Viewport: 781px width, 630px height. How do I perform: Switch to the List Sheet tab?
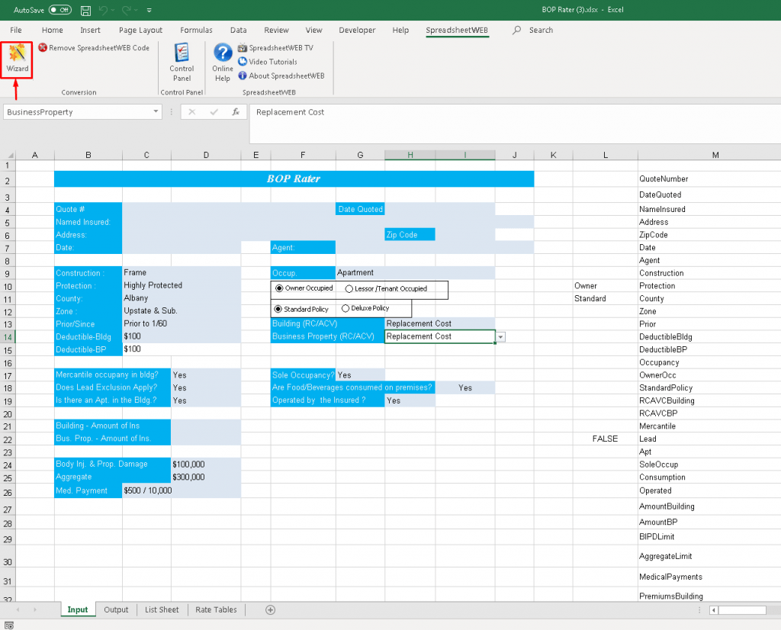(162, 609)
